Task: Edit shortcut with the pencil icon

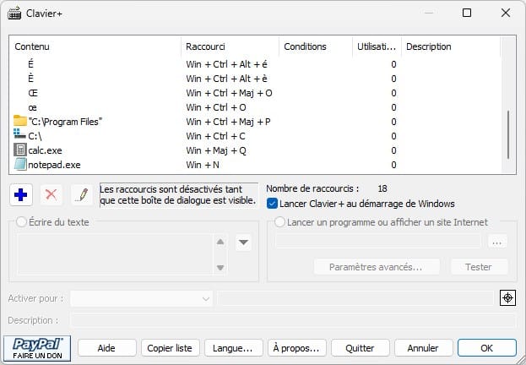Action: (x=82, y=195)
